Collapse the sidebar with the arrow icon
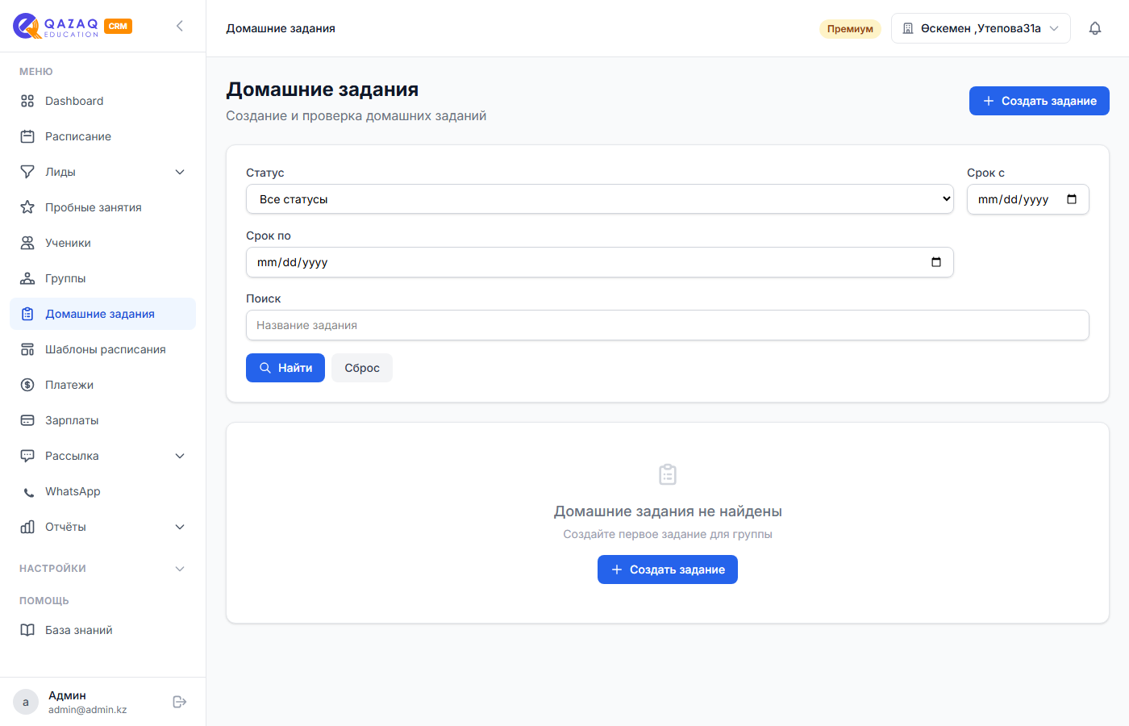1129x726 pixels. (x=180, y=26)
